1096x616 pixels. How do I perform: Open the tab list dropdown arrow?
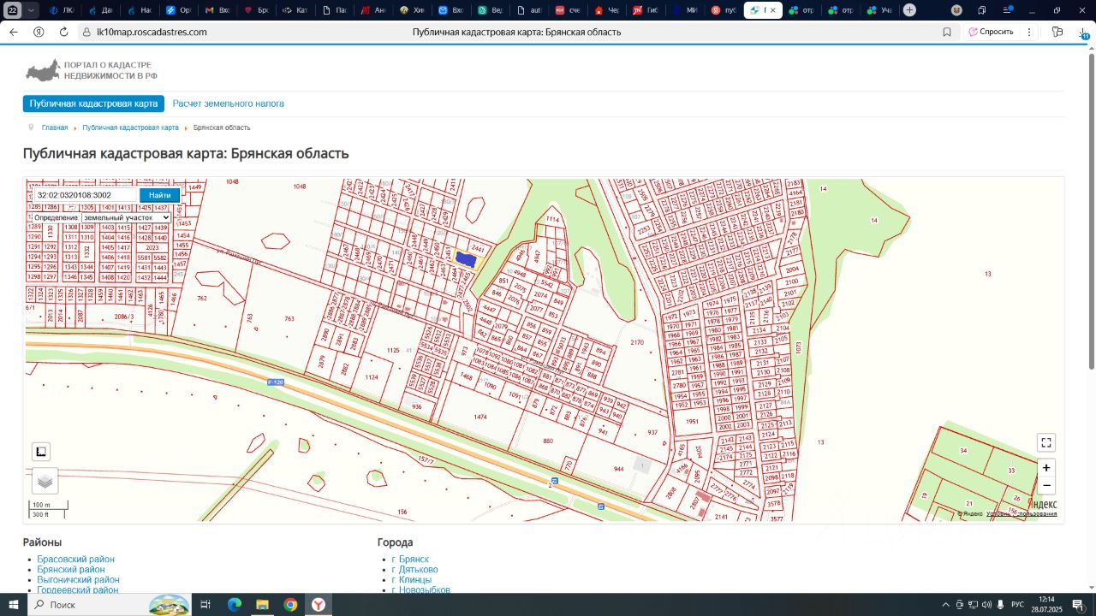(32, 10)
